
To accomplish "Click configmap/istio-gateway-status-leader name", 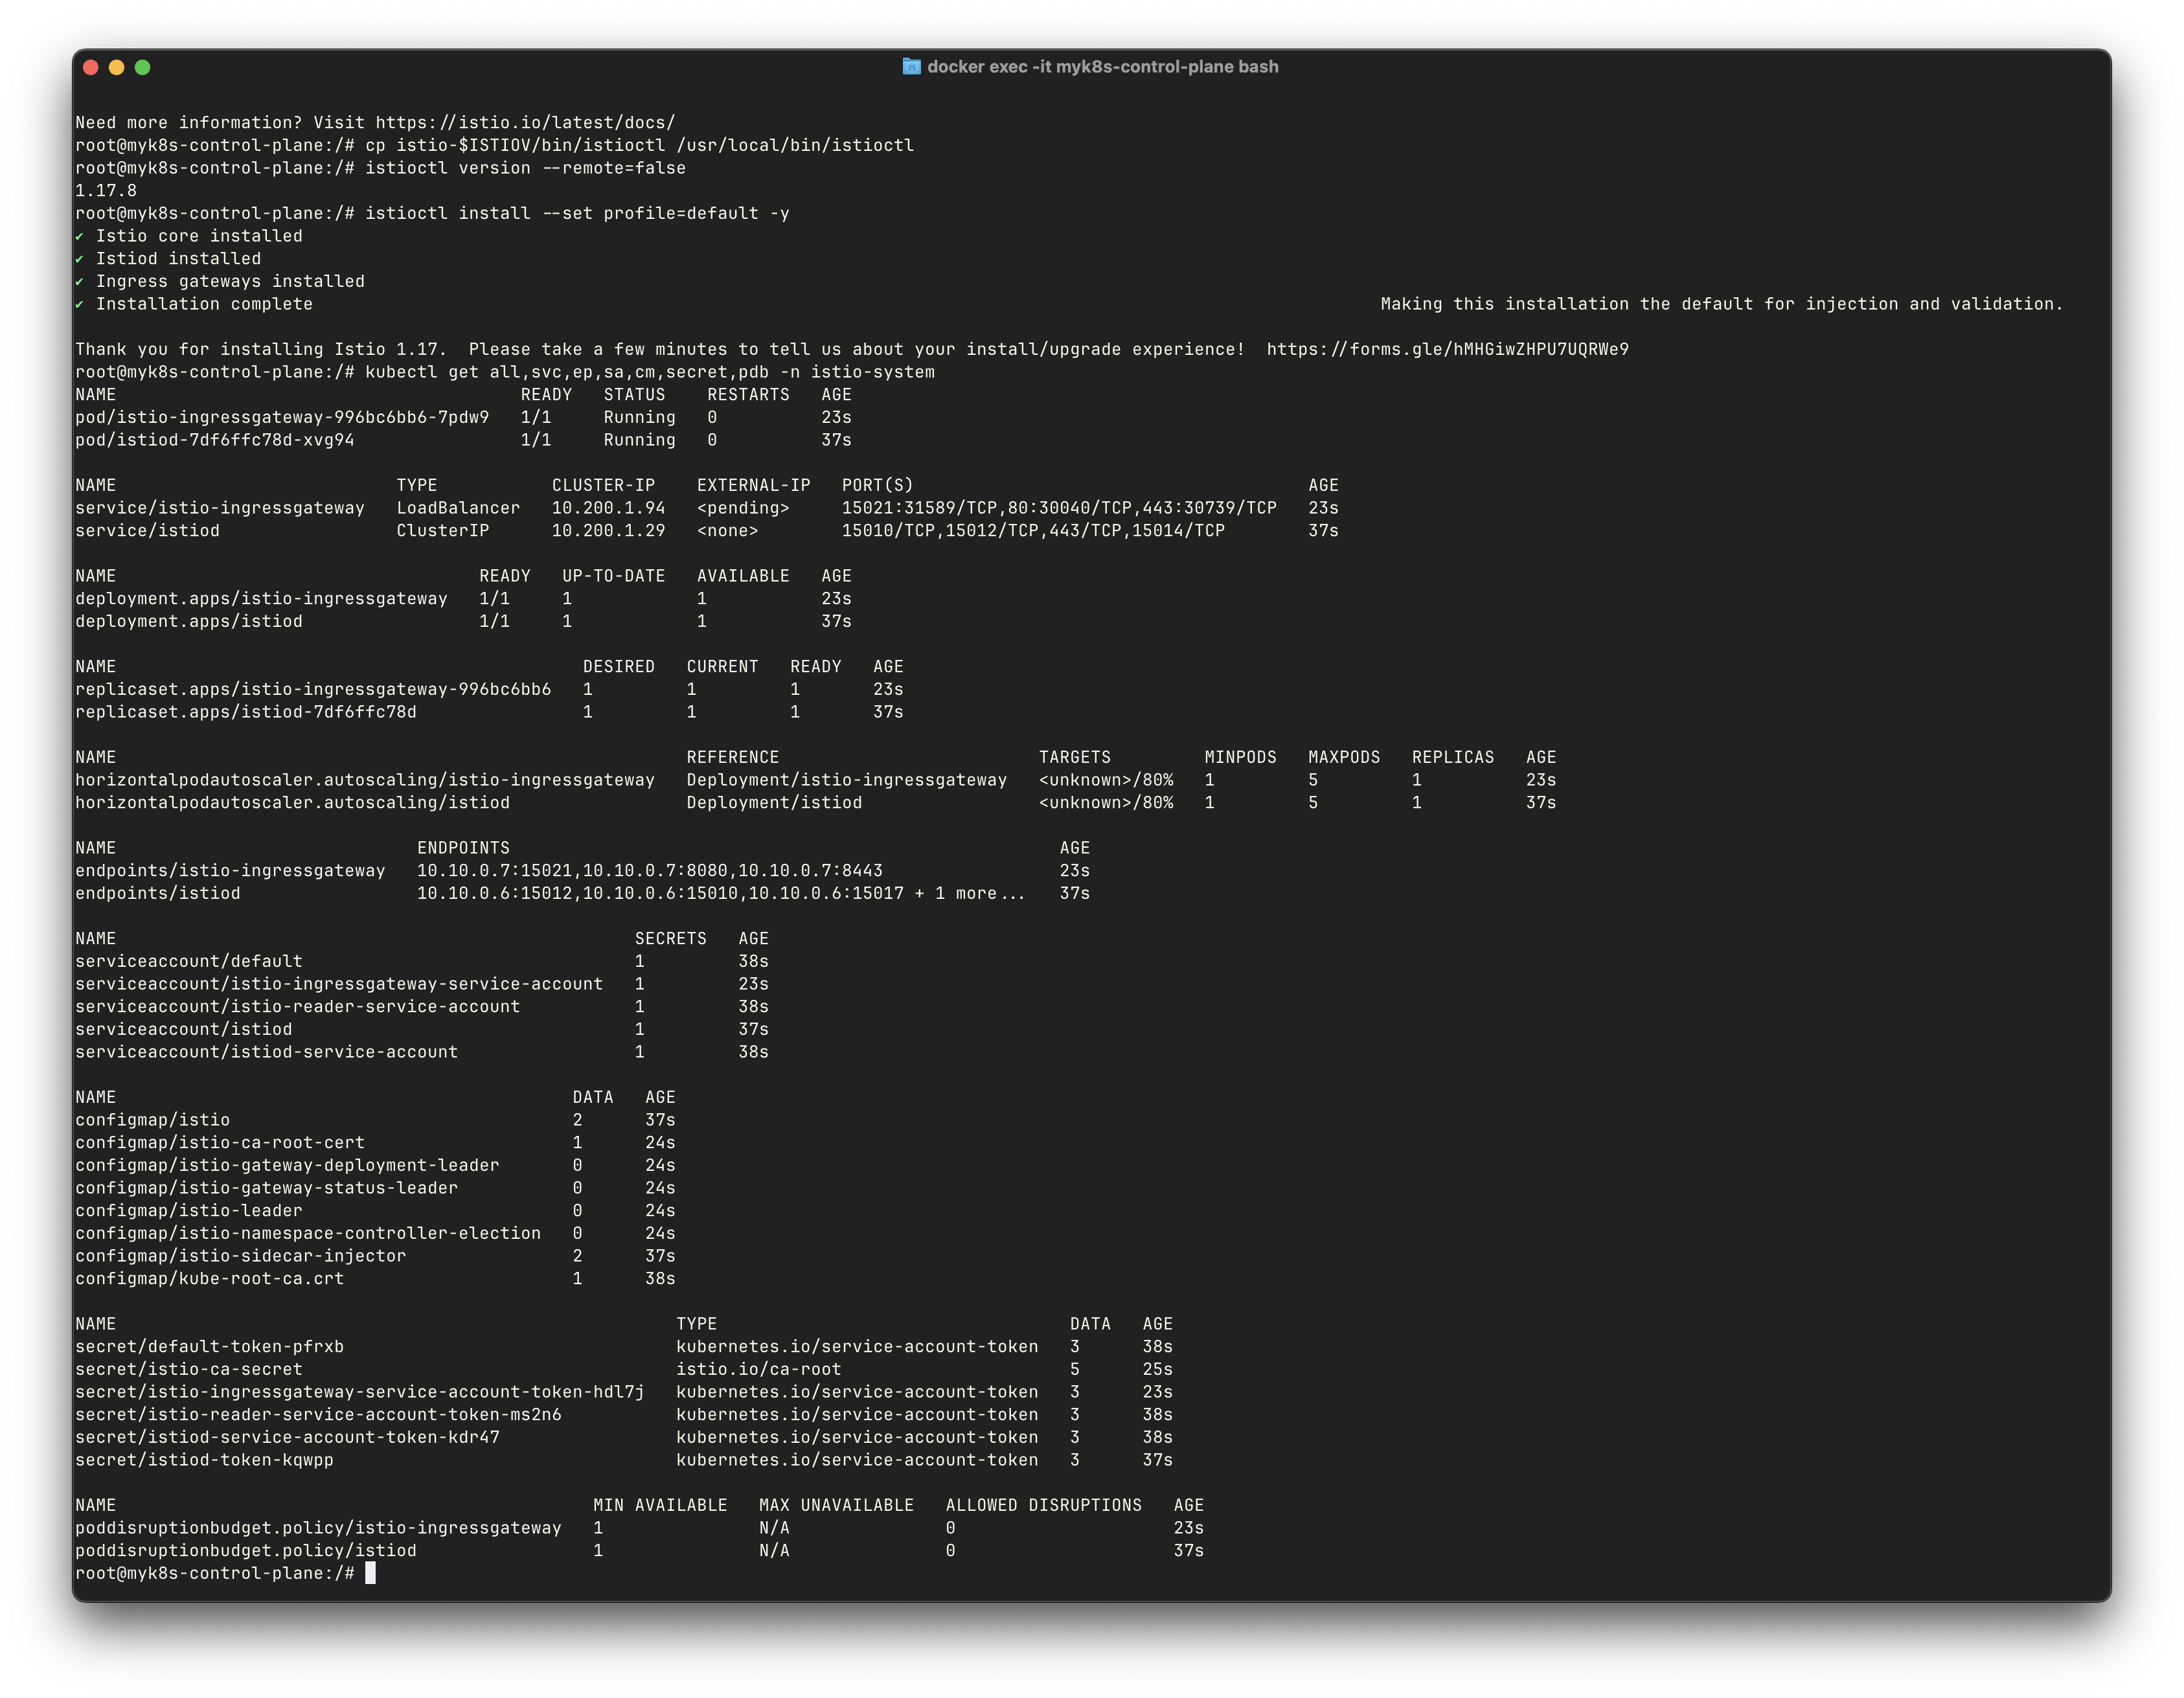I will tap(267, 1188).
